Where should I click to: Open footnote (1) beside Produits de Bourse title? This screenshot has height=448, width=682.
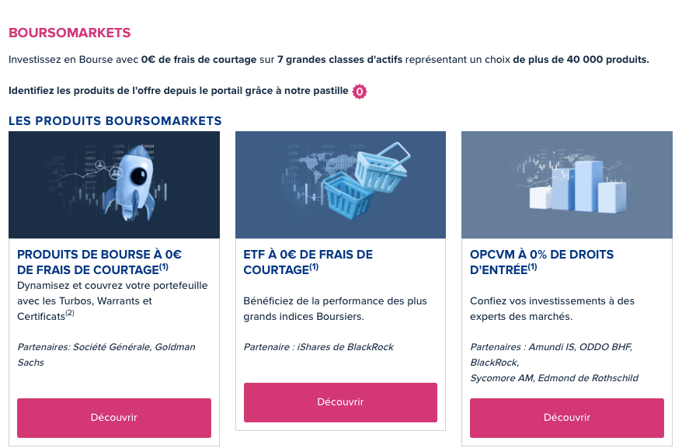click(164, 267)
